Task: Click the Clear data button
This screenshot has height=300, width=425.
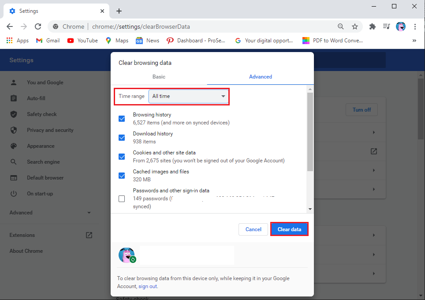Action: [289, 229]
